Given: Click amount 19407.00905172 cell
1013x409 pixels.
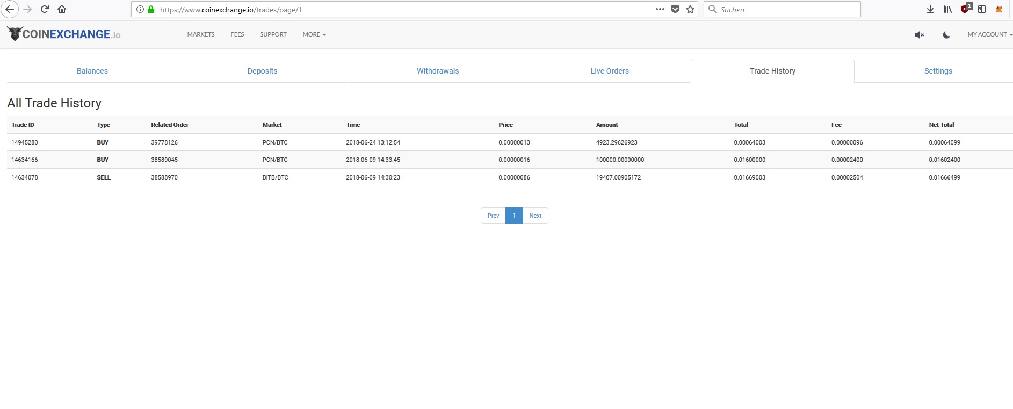Looking at the screenshot, I should click(x=618, y=177).
